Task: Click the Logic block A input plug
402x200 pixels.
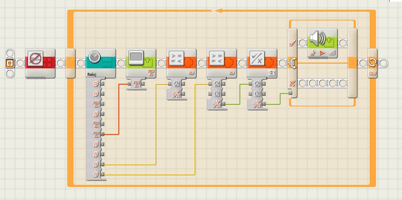Action: (250, 83)
